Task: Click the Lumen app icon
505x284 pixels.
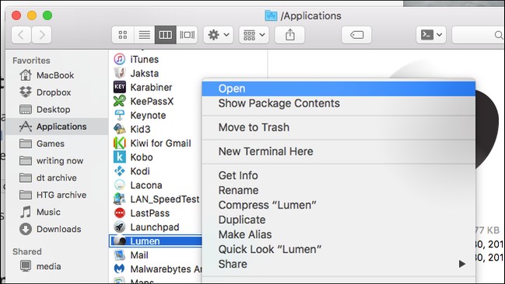Action: (x=120, y=241)
